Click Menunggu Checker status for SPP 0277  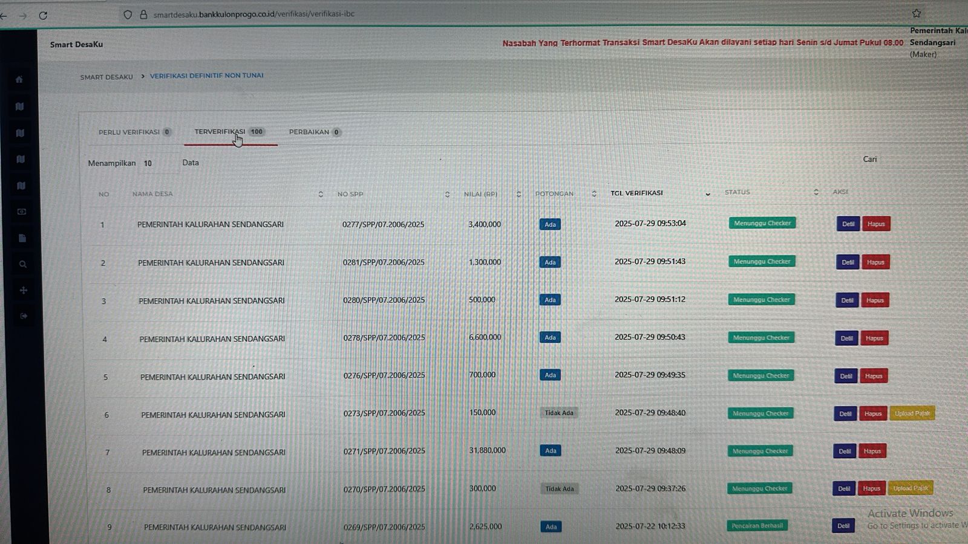[762, 223]
